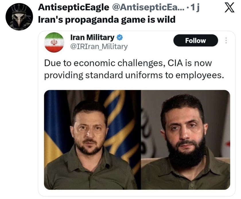Open the AntisepticEagle display name

73,7
